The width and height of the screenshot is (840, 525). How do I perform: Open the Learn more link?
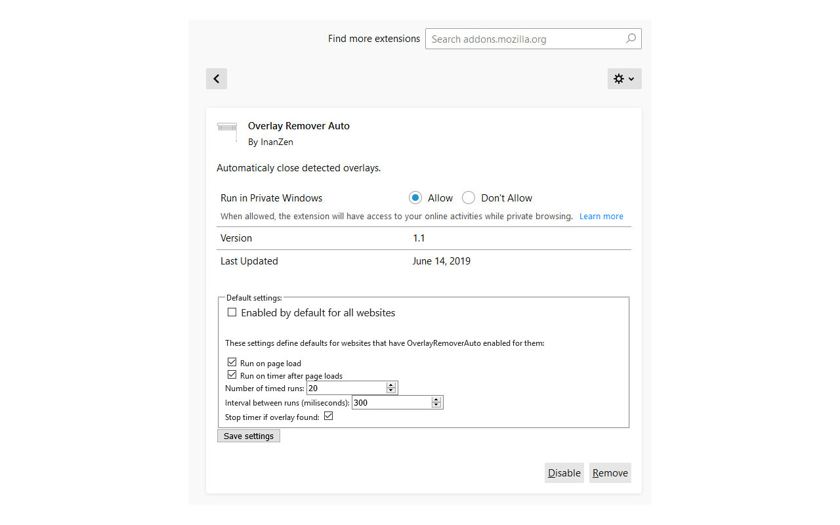coord(601,216)
